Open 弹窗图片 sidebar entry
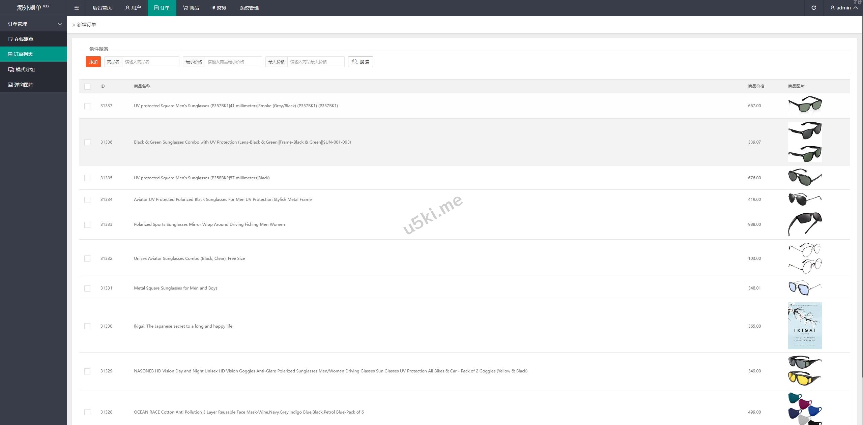Viewport: 863px width, 425px height. pos(24,85)
